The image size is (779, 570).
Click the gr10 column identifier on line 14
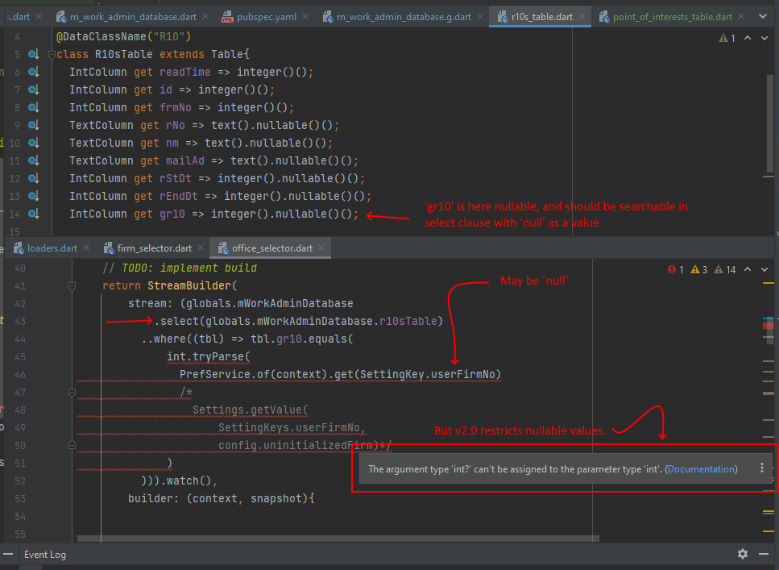coord(172,214)
